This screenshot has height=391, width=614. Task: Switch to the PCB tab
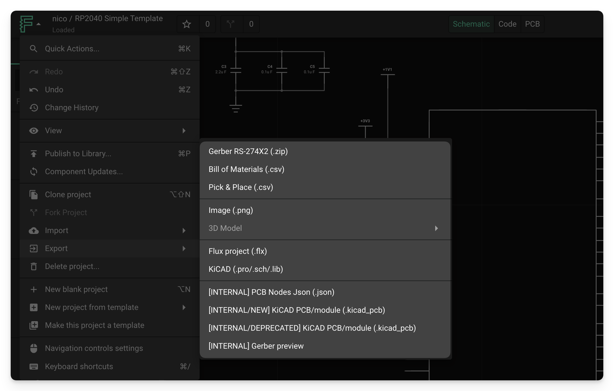coord(532,24)
